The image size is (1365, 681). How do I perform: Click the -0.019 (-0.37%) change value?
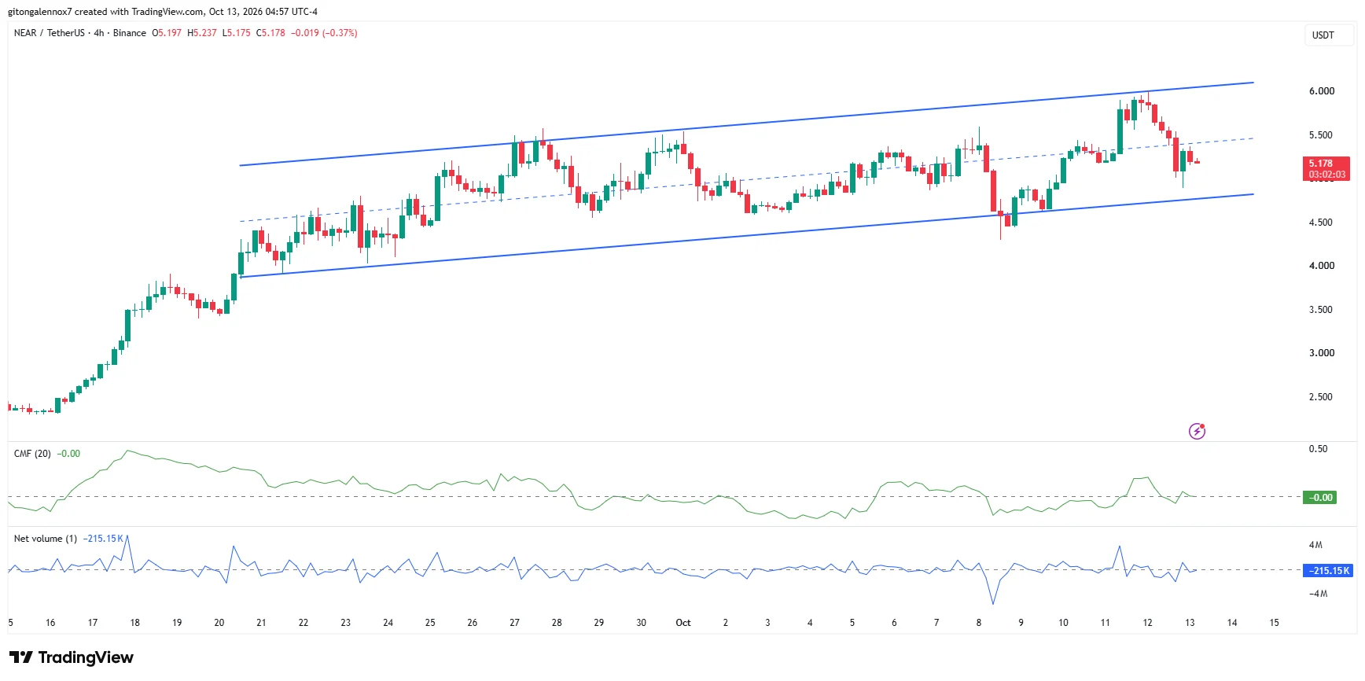point(324,33)
